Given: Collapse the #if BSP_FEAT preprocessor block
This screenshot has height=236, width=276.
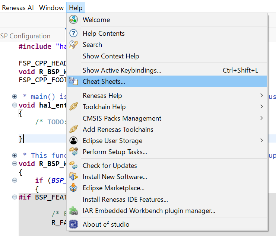Looking at the screenshot, I should click(x=15, y=197).
